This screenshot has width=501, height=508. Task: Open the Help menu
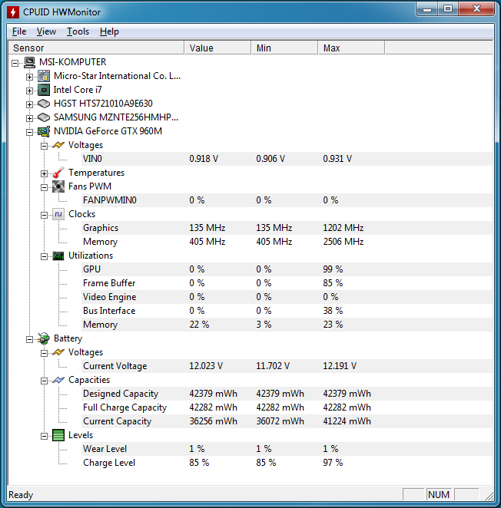click(x=109, y=31)
